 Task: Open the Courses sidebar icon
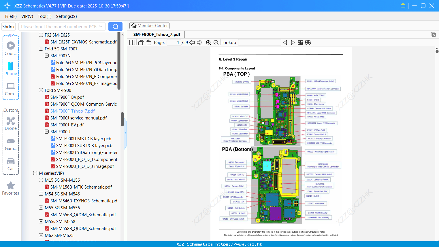coord(11,48)
